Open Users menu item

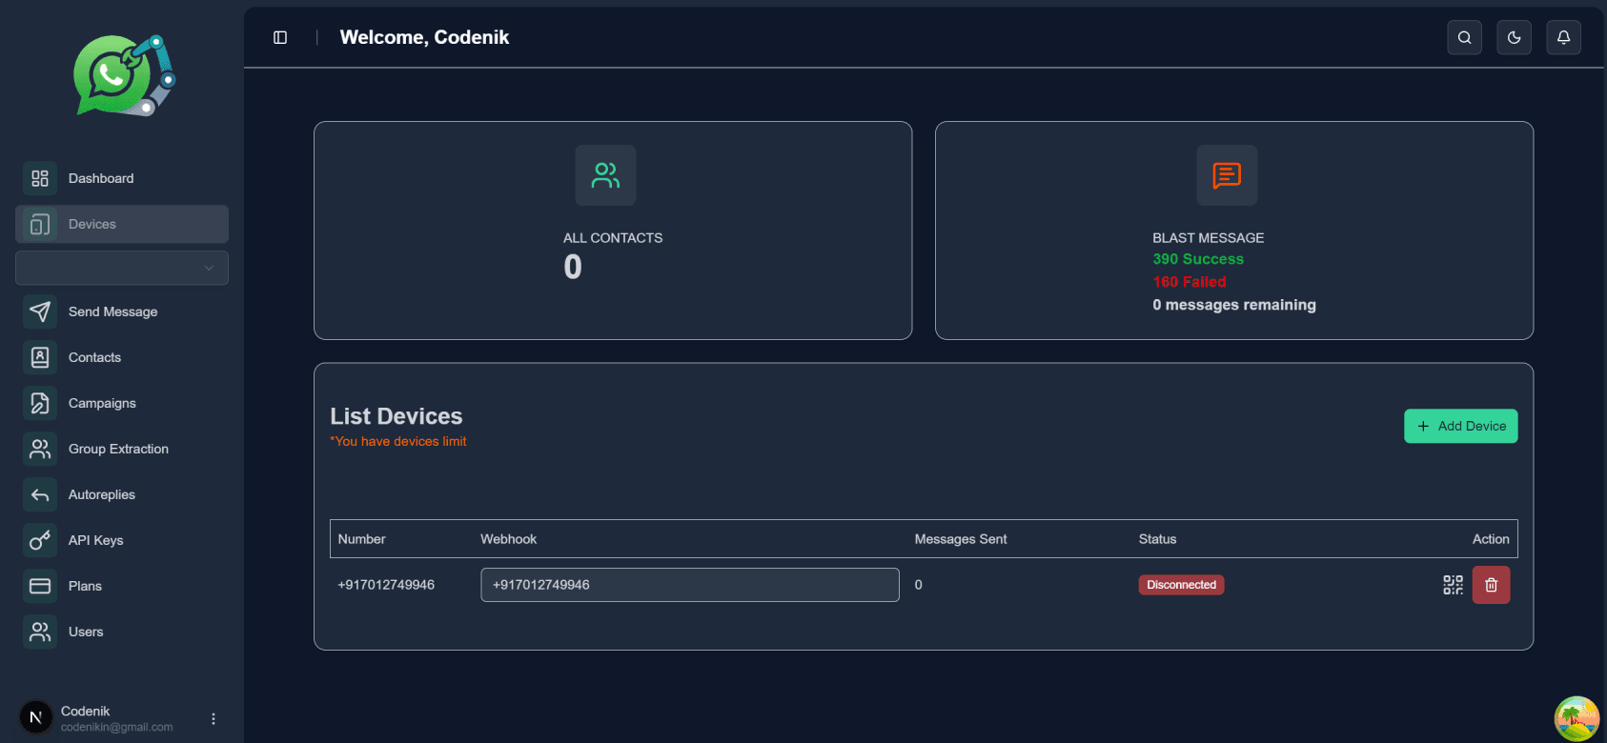pyautogui.click(x=122, y=632)
